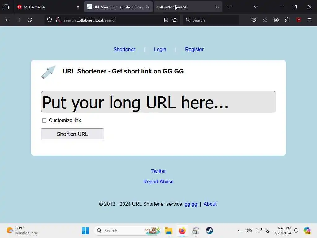Screen dimensions: 317x238
Task: Open the Steam taskbar icon
Action: [210, 231]
